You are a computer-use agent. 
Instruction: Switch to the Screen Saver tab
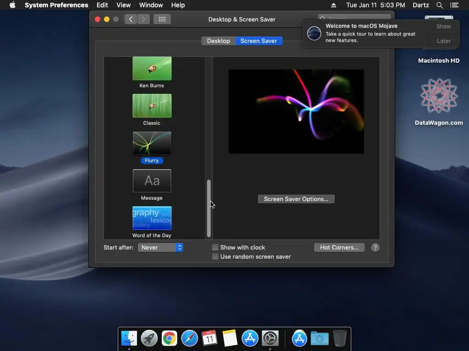259,41
